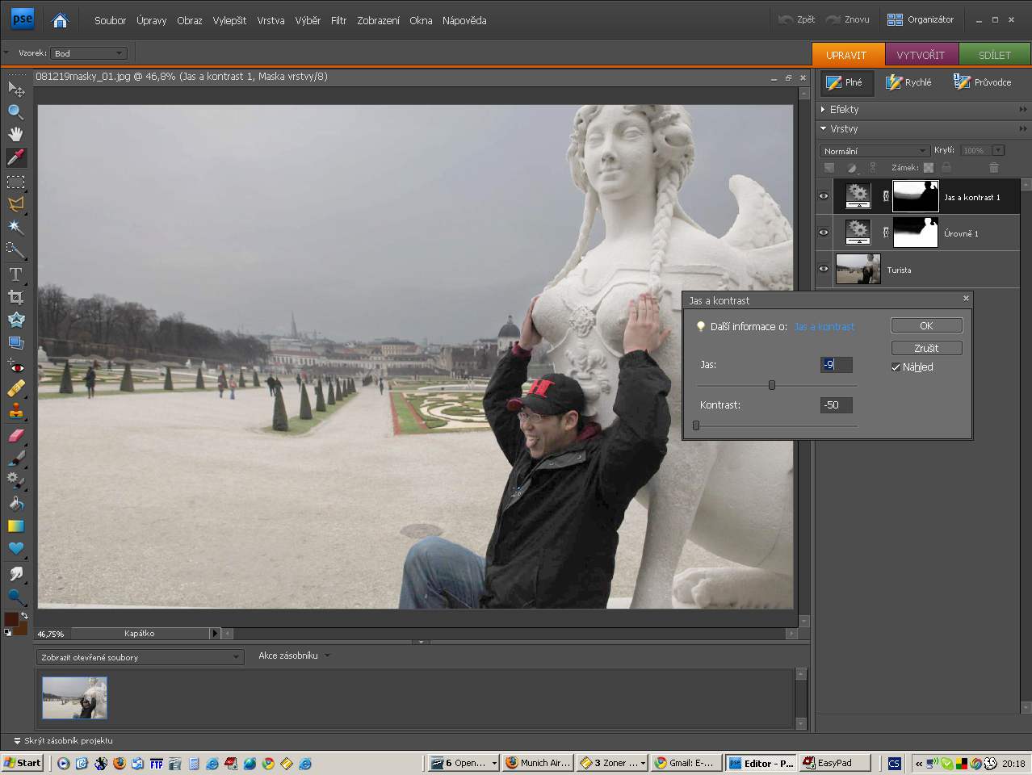This screenshot has height=775, width=1032.
Task: Hide the Jas a kontrast 1 layer
Action: 824,196
